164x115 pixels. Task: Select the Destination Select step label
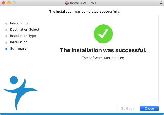click(x=25, y=30)
